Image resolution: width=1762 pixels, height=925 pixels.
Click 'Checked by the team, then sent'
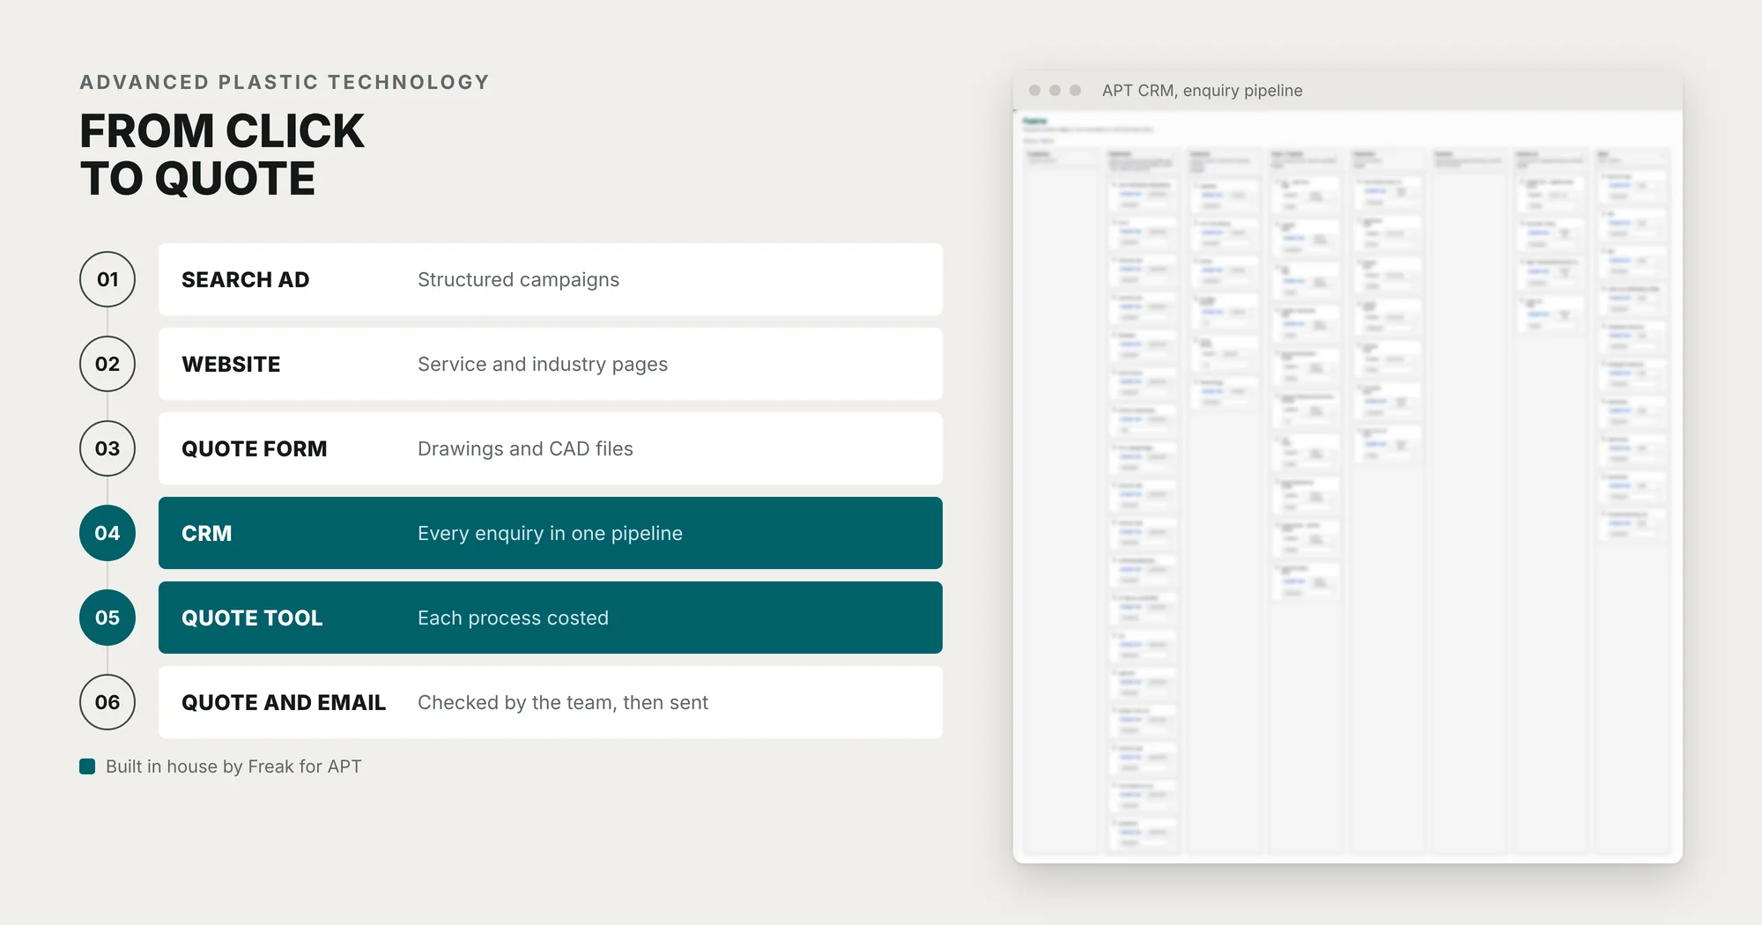(x=563, y=703)
